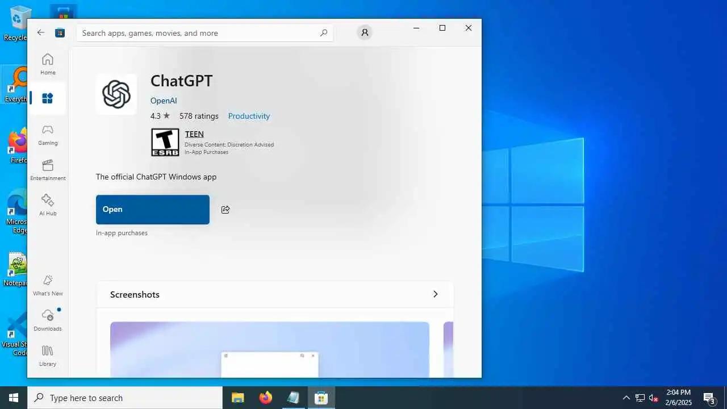Click the 4.3 star rating

[160, 116]
